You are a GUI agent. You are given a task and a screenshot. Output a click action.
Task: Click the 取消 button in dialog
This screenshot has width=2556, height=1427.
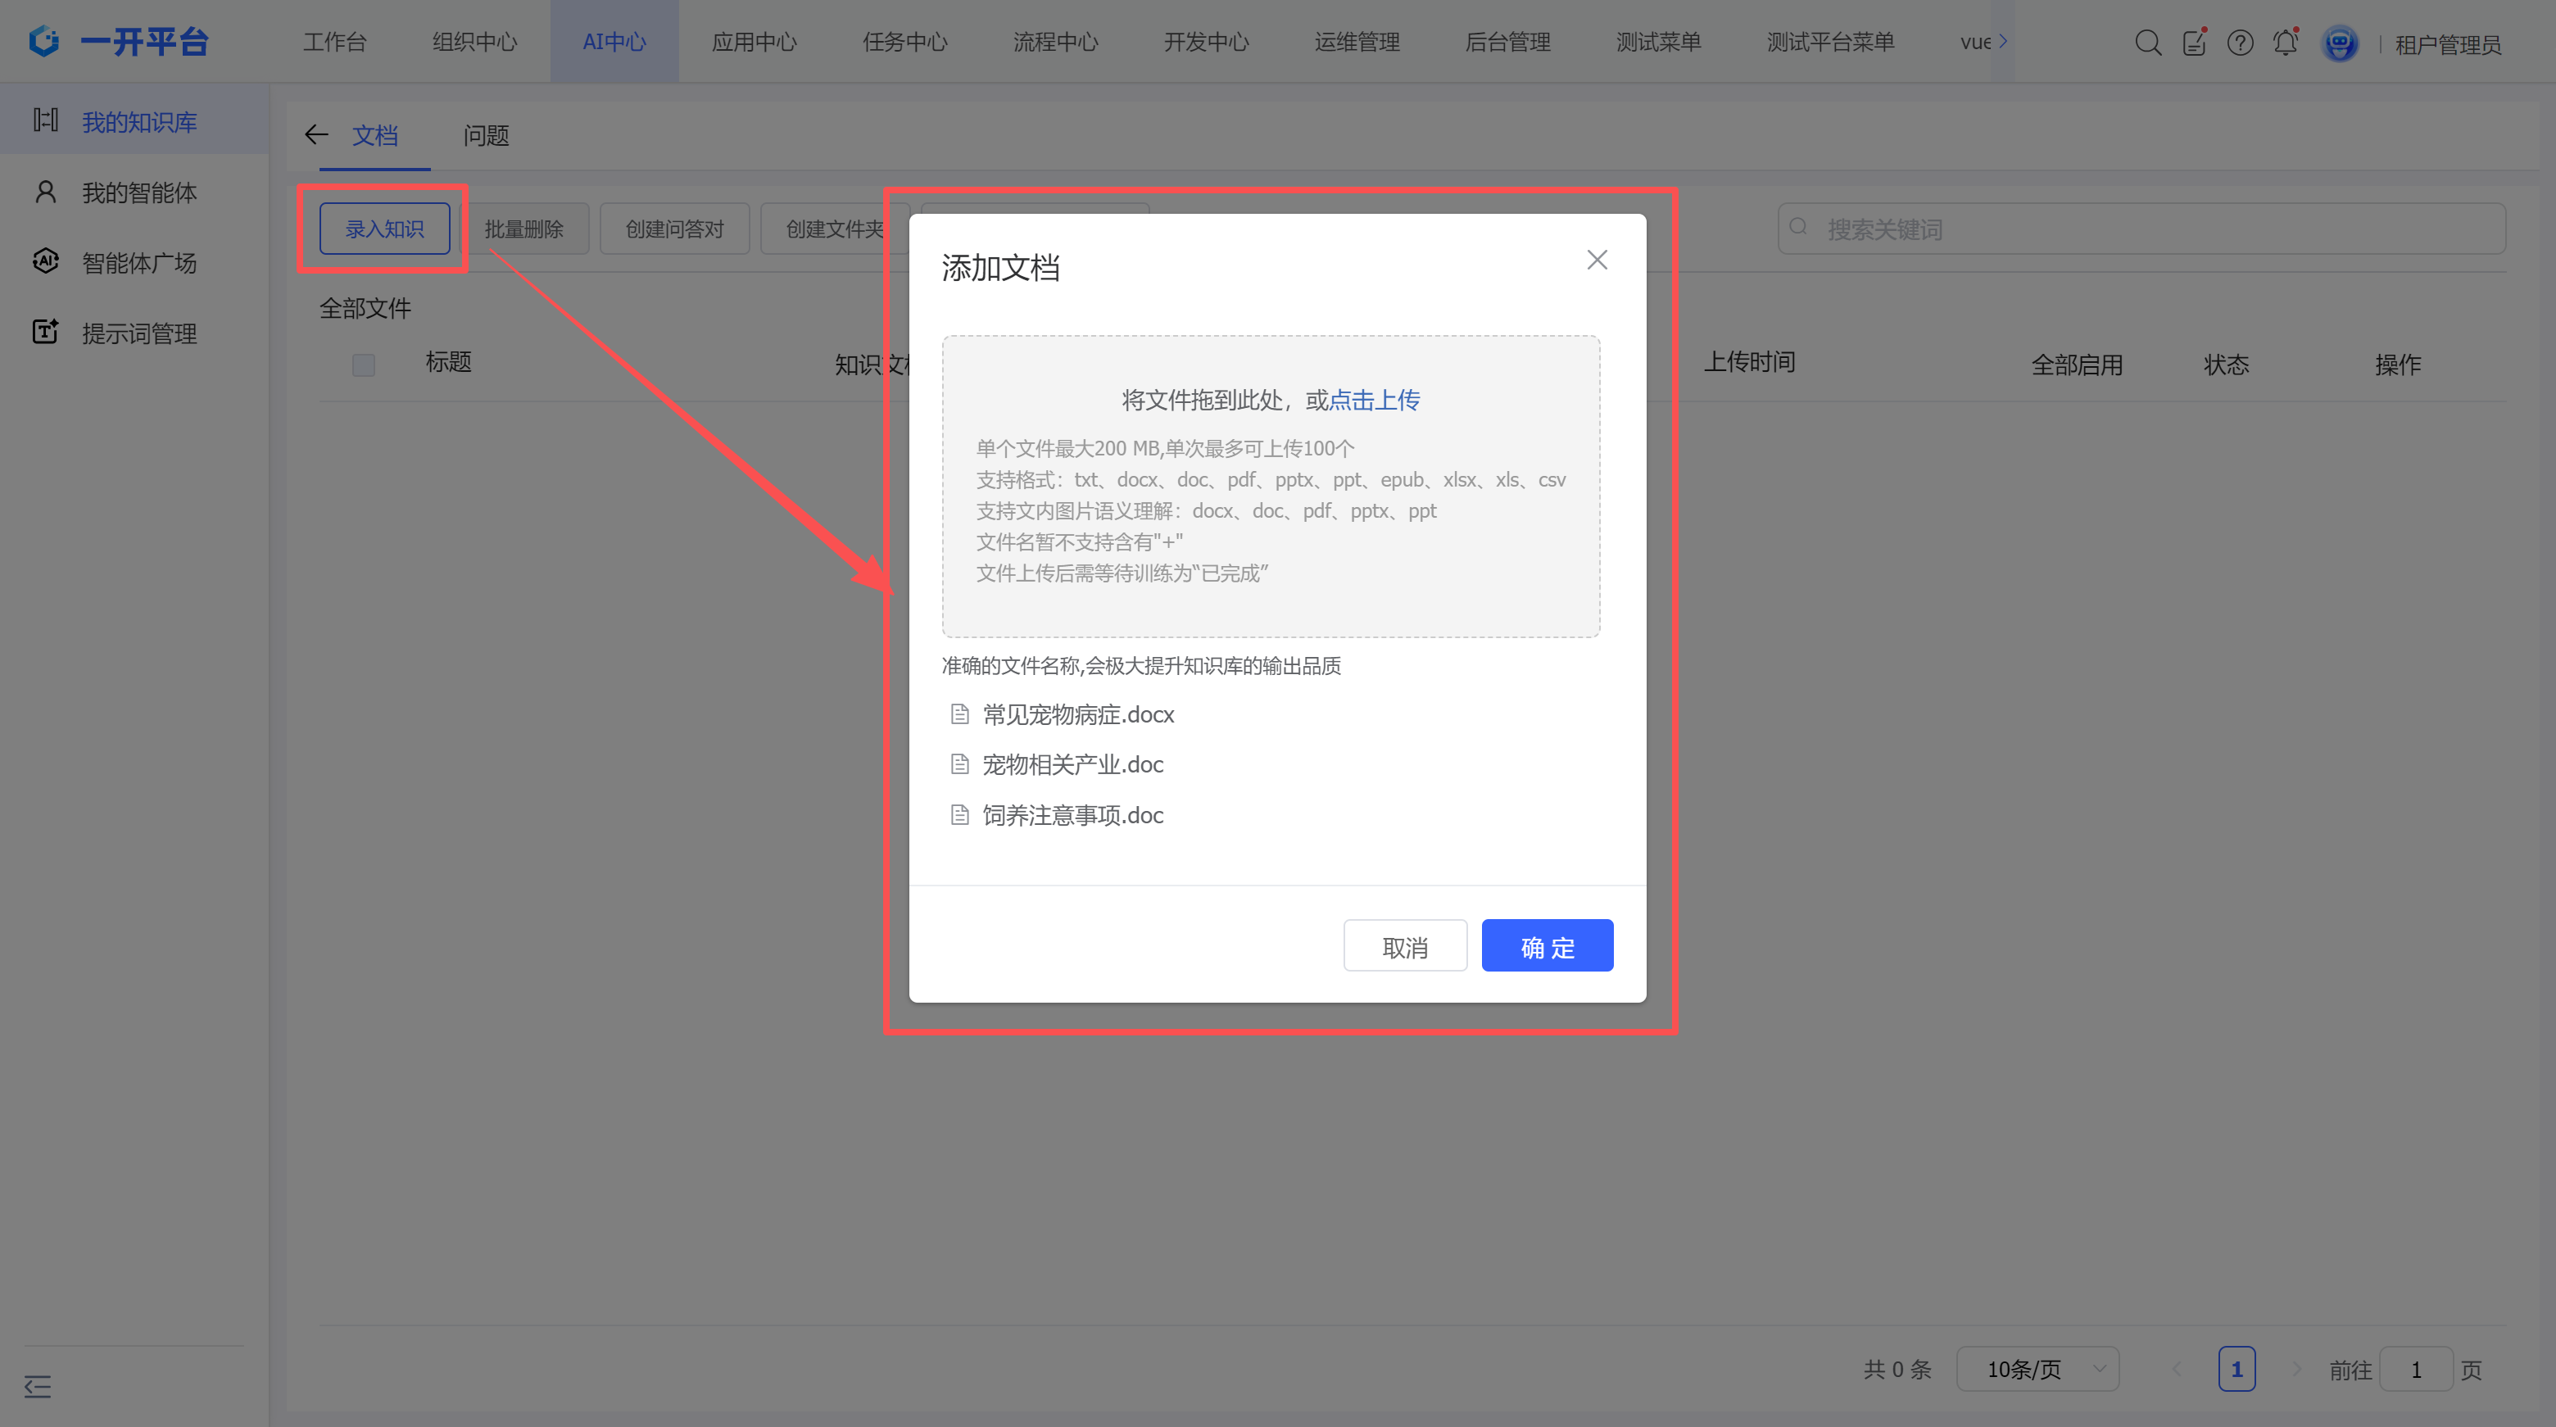[1405, 947]
